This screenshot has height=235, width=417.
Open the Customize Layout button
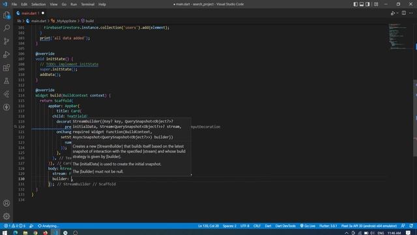(376, 4)
